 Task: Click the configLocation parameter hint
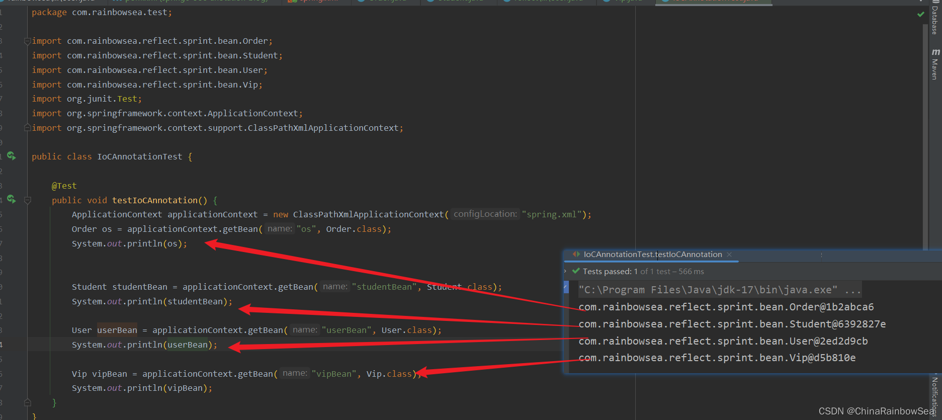click(x=485, y=214)
